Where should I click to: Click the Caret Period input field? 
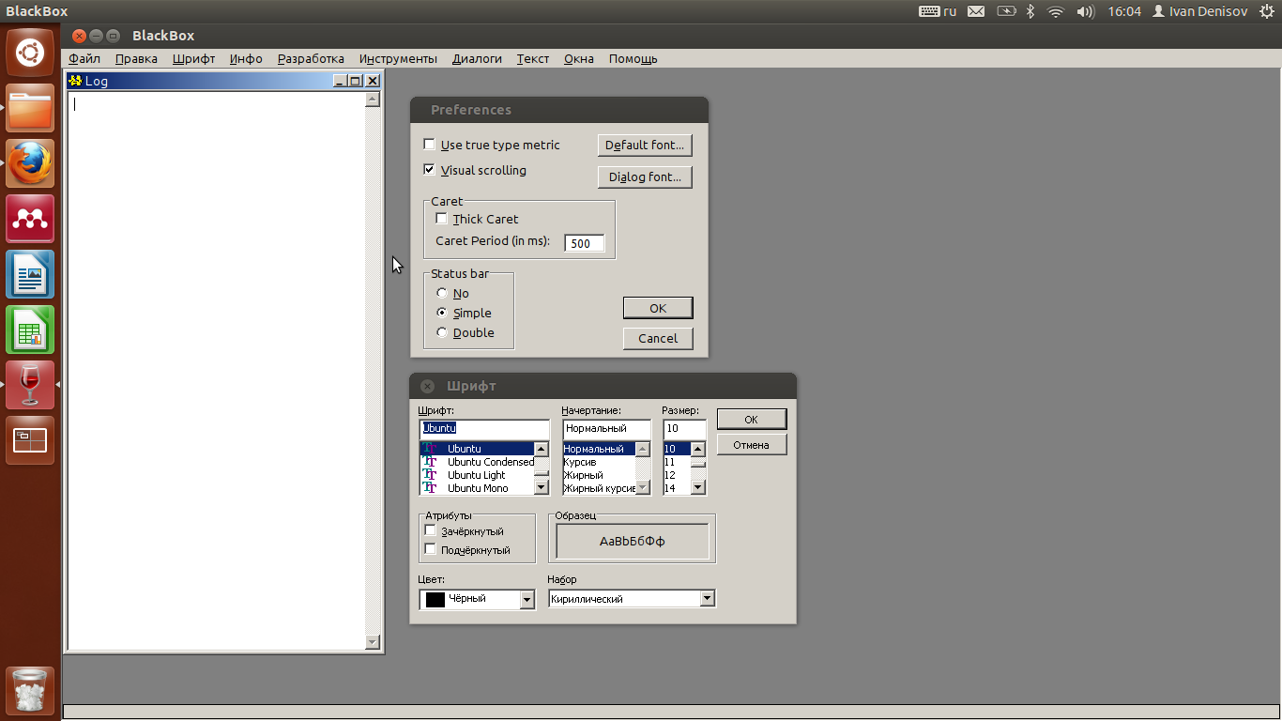[584, 243]
